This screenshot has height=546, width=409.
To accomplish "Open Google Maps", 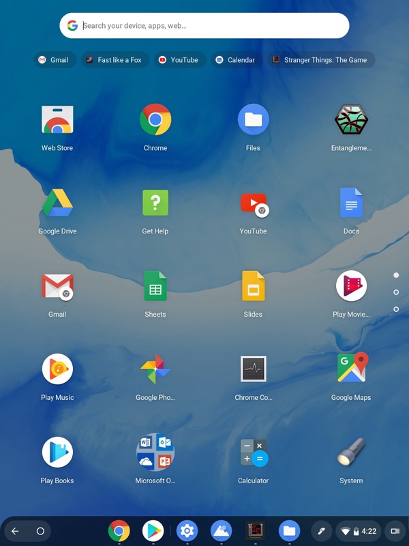I will point(352,368).
